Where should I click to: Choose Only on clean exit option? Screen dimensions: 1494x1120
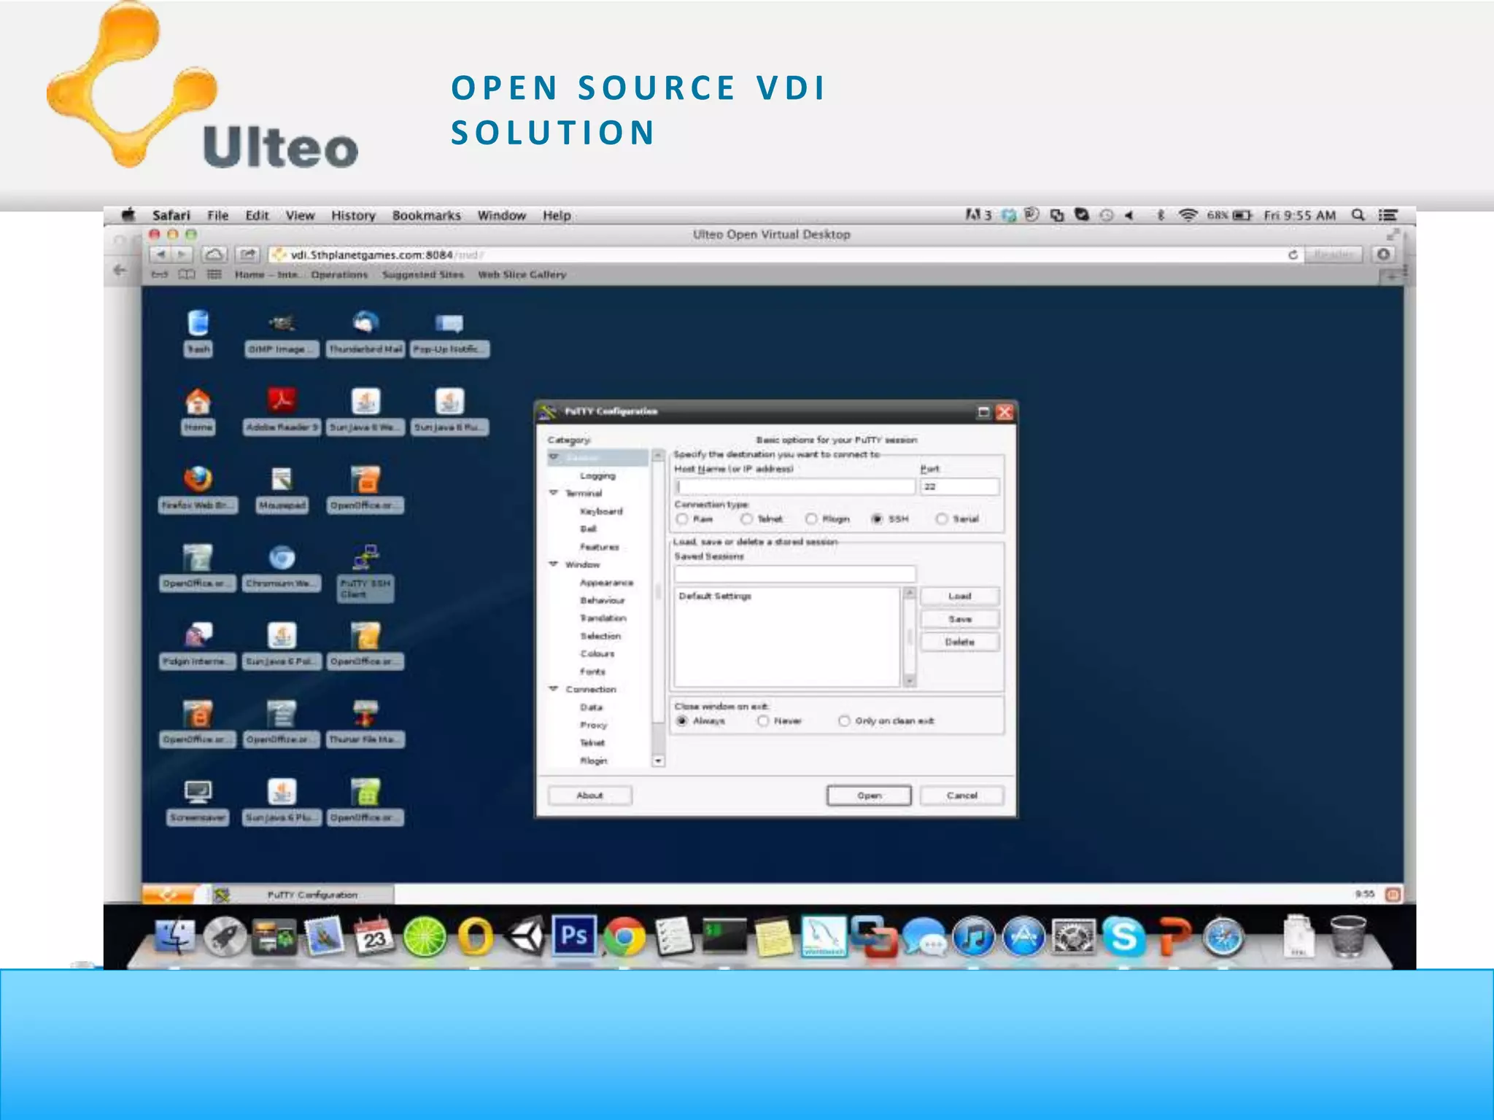pyautogui.click(x=844, y=721)
